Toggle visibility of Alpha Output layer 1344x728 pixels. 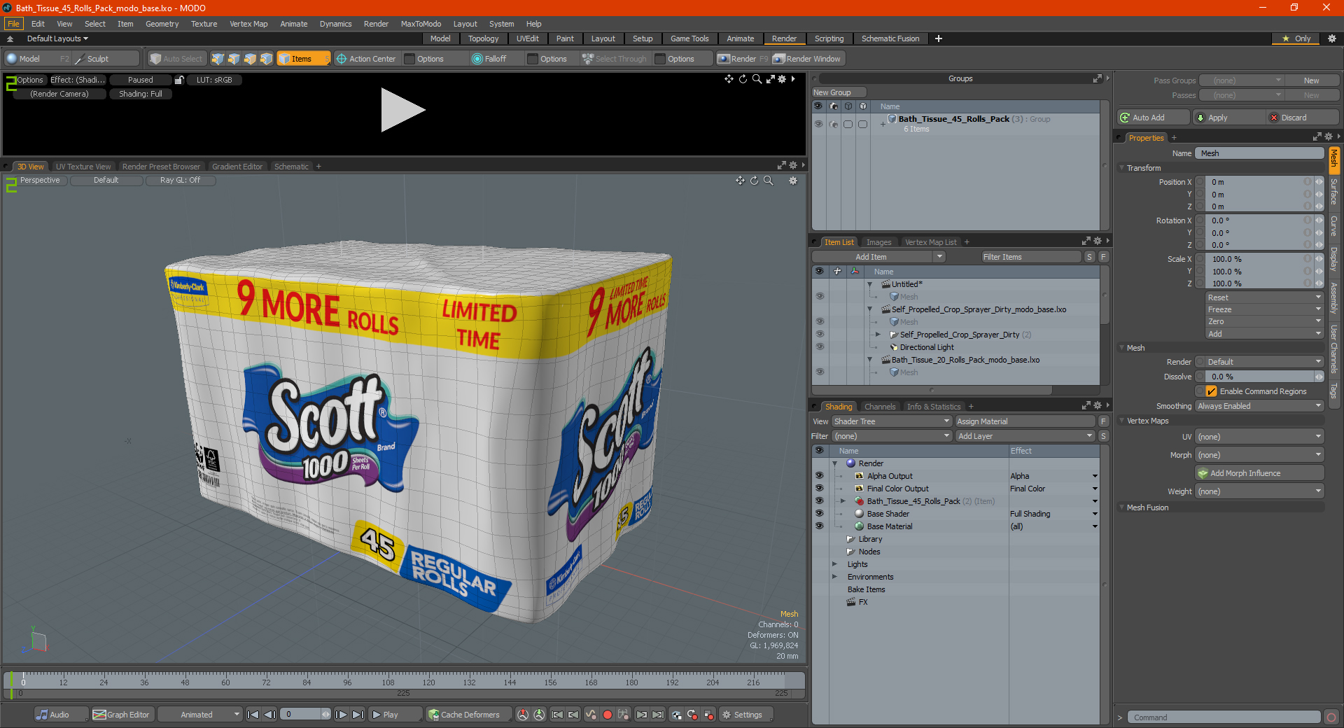[x=819, y=476]
